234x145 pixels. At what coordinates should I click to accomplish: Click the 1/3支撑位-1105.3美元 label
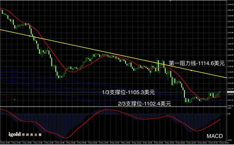128,93
